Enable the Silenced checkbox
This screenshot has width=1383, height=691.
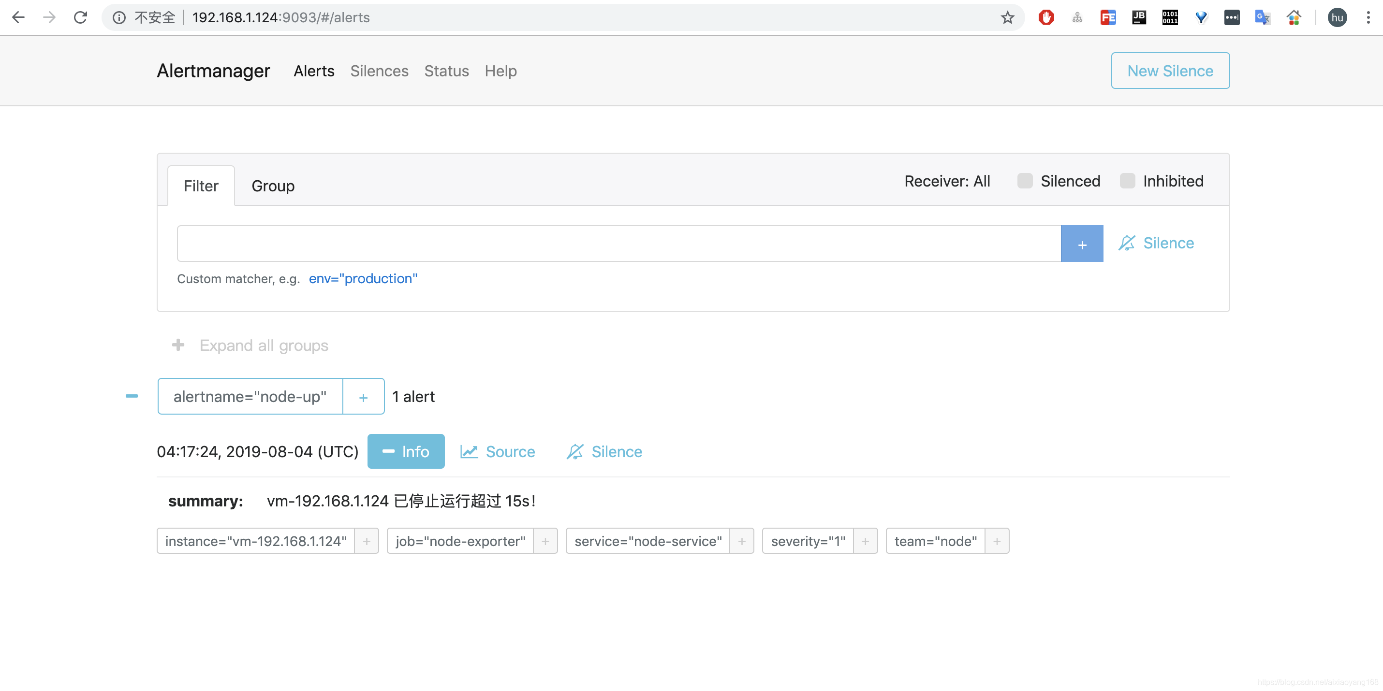point(1024,181)
